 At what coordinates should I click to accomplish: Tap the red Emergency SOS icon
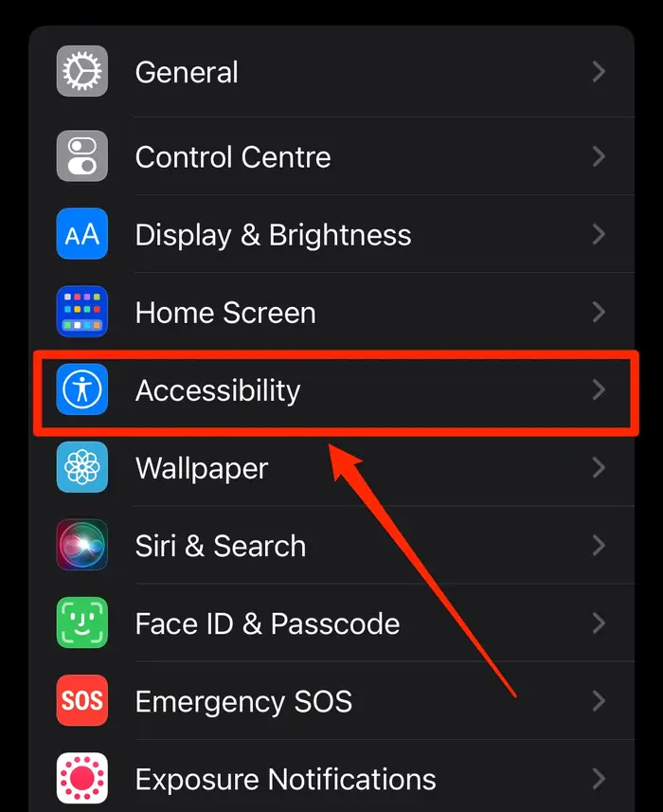[82, 700]
